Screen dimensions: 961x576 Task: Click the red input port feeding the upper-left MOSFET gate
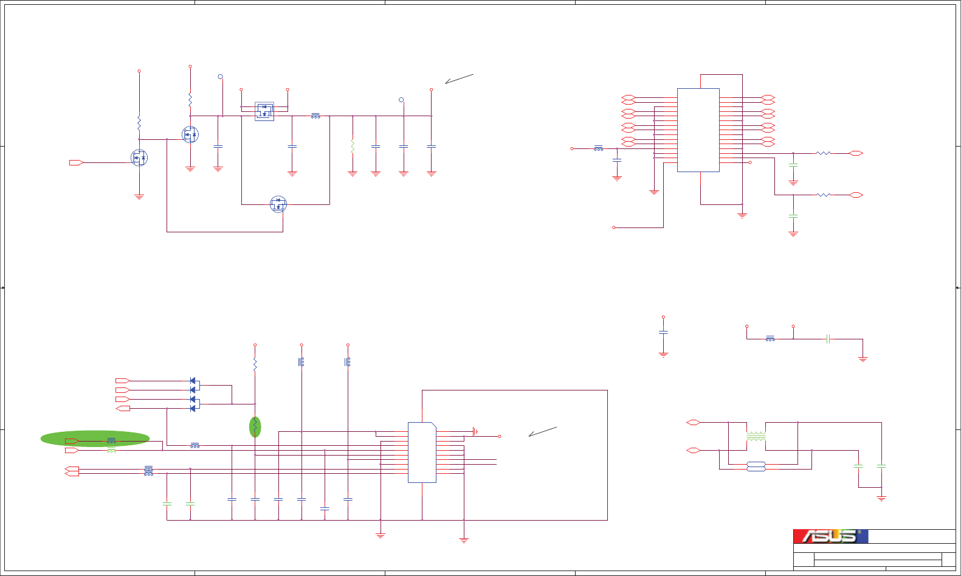tap(77, 162)
